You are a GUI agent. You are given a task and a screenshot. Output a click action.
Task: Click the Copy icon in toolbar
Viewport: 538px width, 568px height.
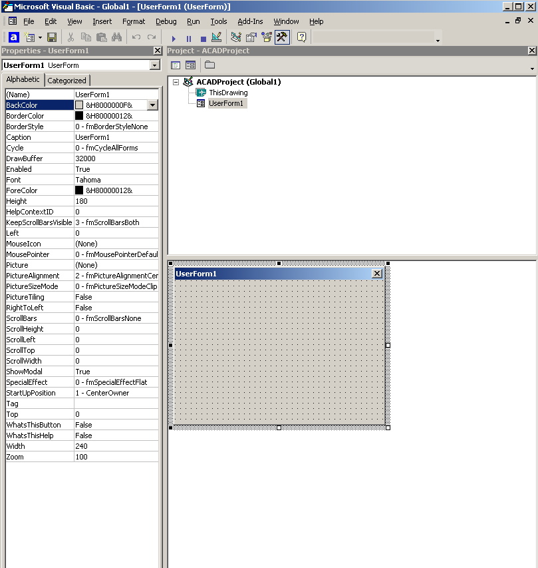point(86,37)
